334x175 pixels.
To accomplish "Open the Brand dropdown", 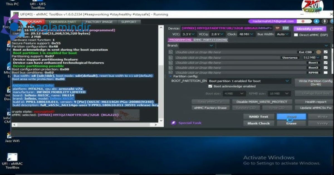I will click(x=197, y=46).
